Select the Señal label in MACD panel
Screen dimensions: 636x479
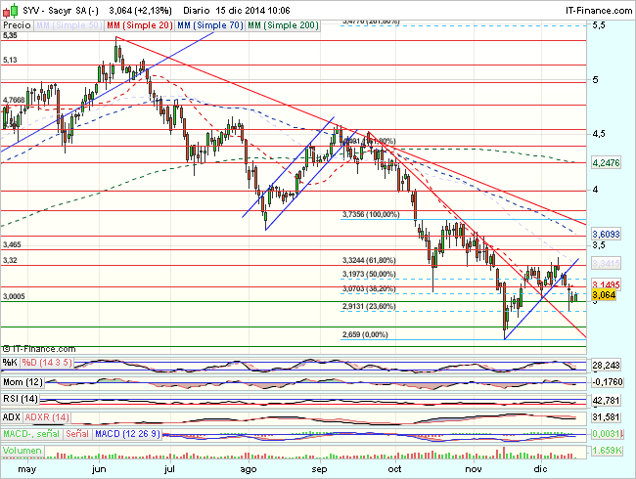click(77, 434)
